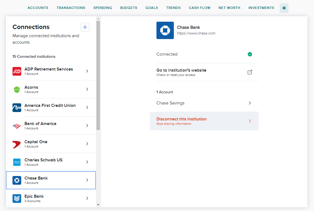The width and height of the screenshot is (314, 211).
Task: Switch to the Transactions tab
Action: point(71,8)
